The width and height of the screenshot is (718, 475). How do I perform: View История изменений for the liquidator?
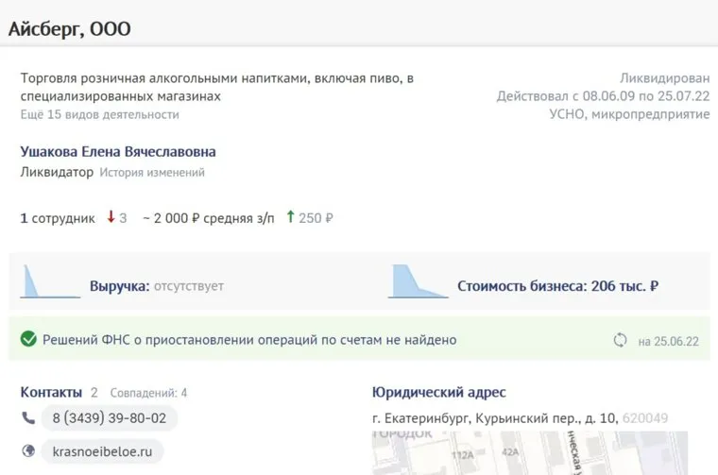[x=152, y=173]
